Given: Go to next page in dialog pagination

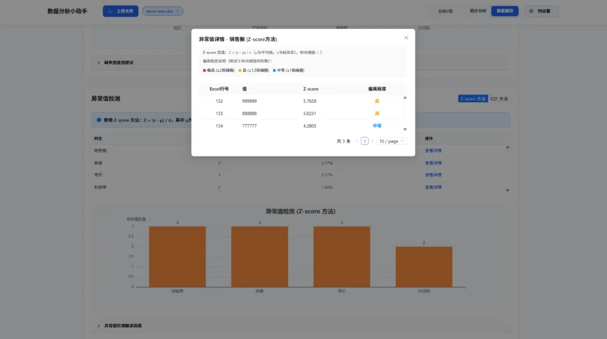Looking at the screenshot, I should 373,141.
